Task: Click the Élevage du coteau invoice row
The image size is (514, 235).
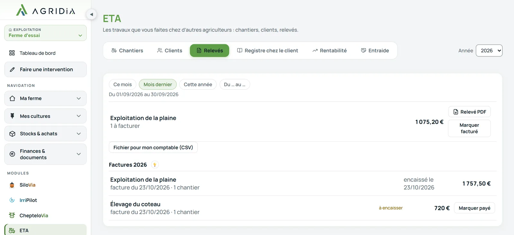Action: coord(303,208)
